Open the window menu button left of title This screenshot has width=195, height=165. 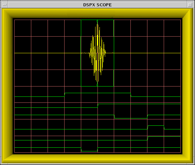tap(5, 5)
